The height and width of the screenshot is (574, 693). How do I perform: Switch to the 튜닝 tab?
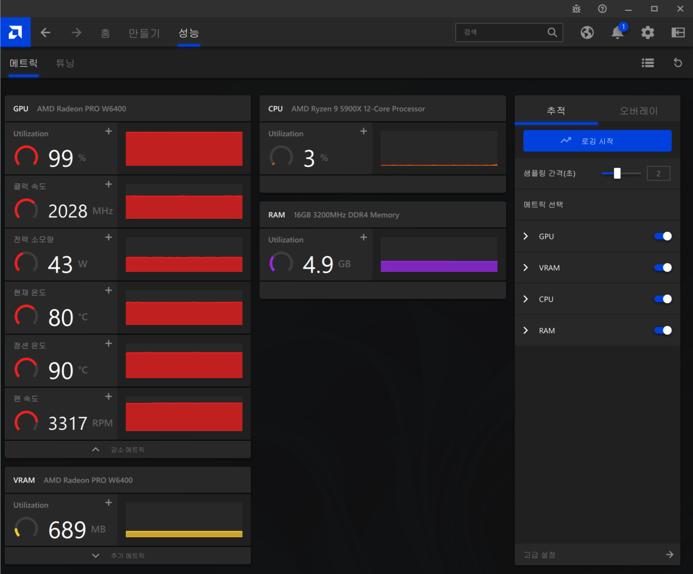[65, 63]
